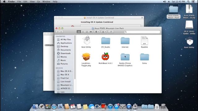Open Calendar from the Dock
Image resolution: width=198 pixels, height=111 pixels.
(73, 106)
